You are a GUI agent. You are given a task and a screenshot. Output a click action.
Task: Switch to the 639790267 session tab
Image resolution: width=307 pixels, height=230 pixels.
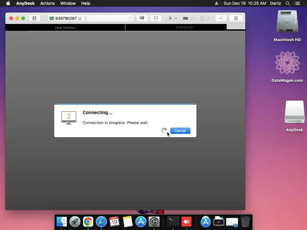click(185, 28)
